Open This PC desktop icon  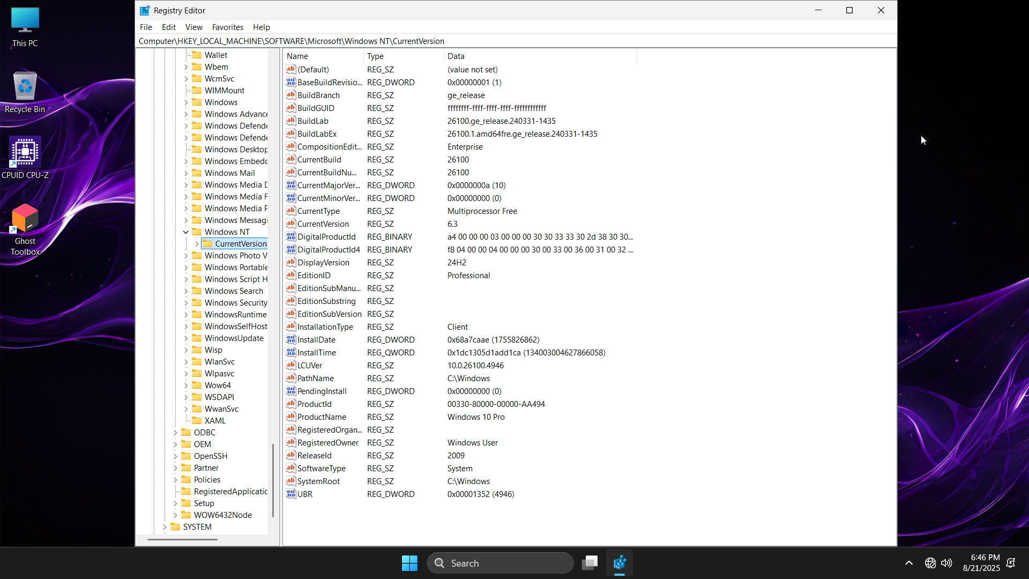(25, 27)
